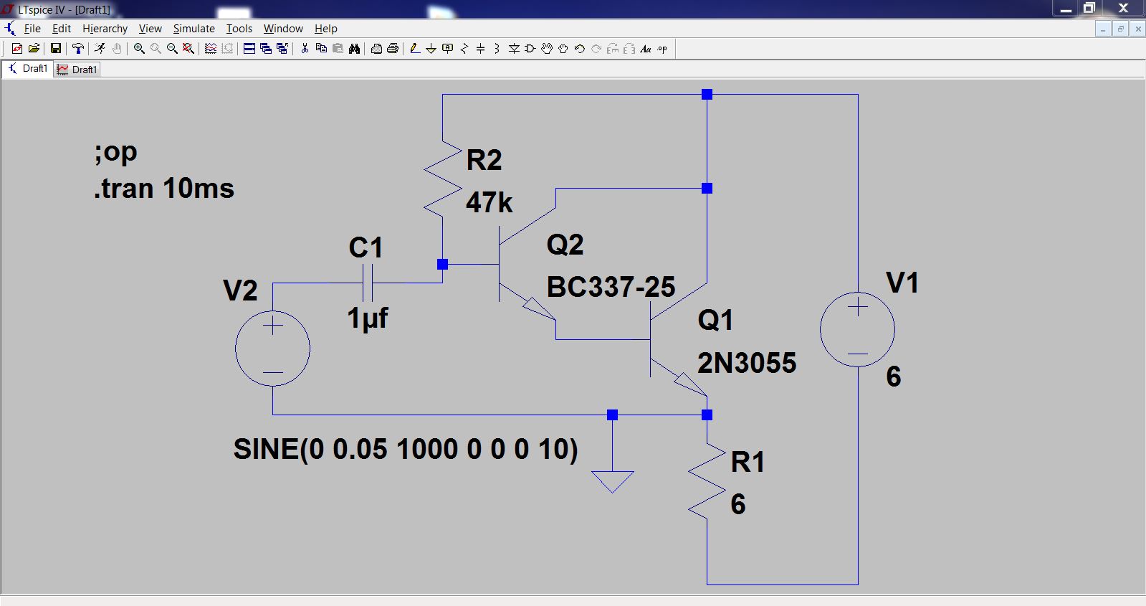
Task: Select Mirror component tool
Action: (x=629, y=49)
